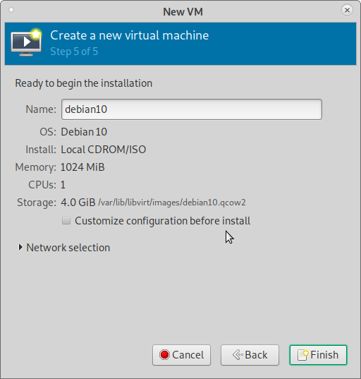Click the virtual machine monitor icon in header
Image resolution: width=361 pixels, height=379 pixels.
click(x=26, y=42)
